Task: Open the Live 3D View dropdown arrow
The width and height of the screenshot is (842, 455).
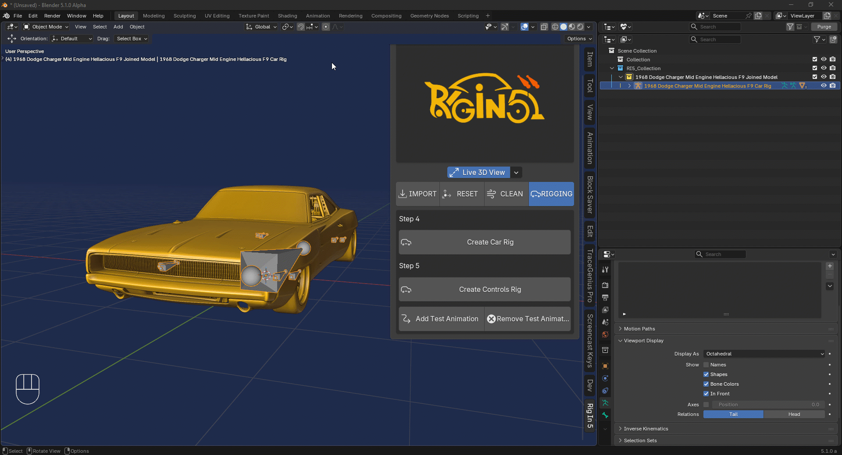Action: [516, 173]
